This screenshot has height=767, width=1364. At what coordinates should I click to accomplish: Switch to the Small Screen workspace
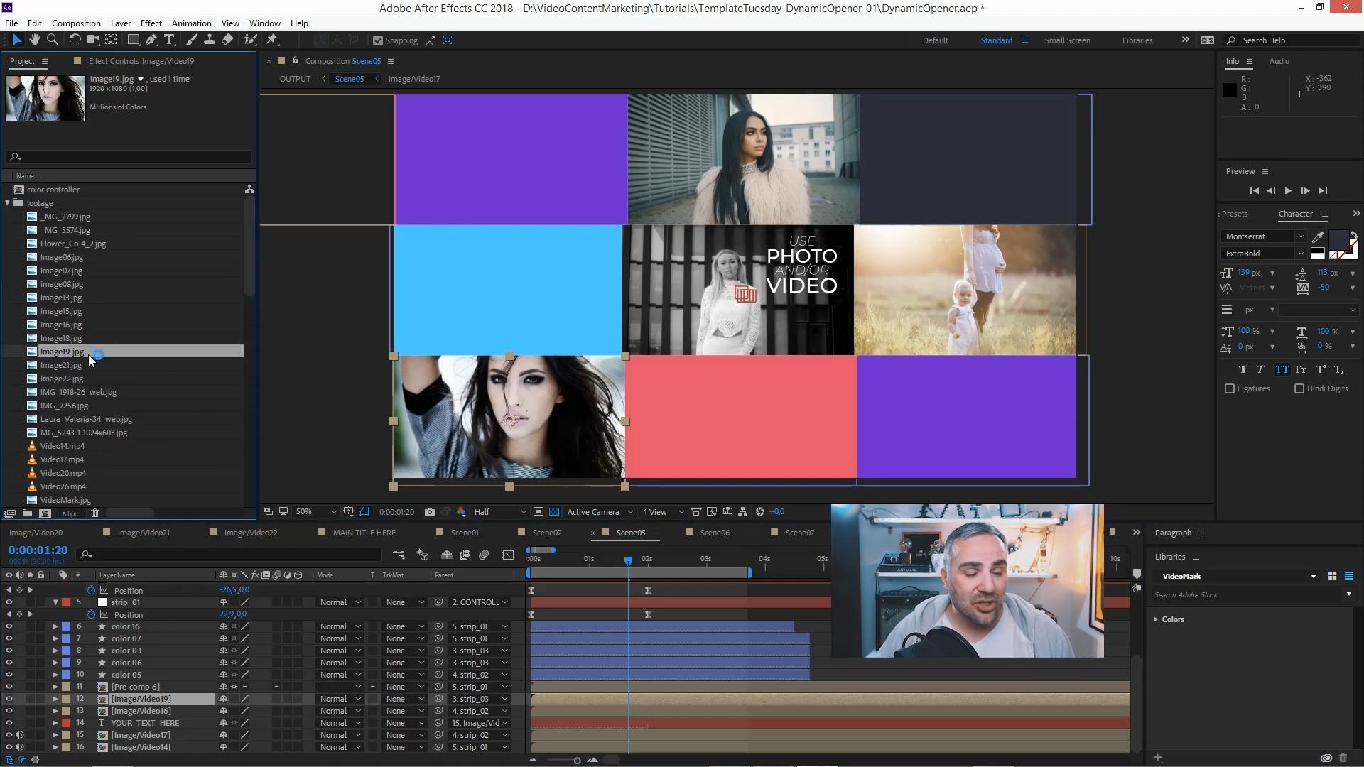click(1067, 40)
